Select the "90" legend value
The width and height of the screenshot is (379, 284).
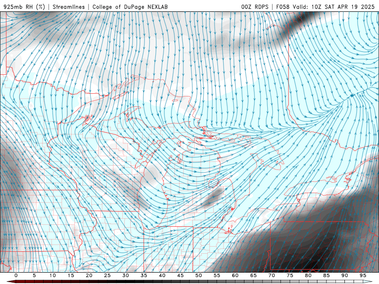click(x=344, y=275)
